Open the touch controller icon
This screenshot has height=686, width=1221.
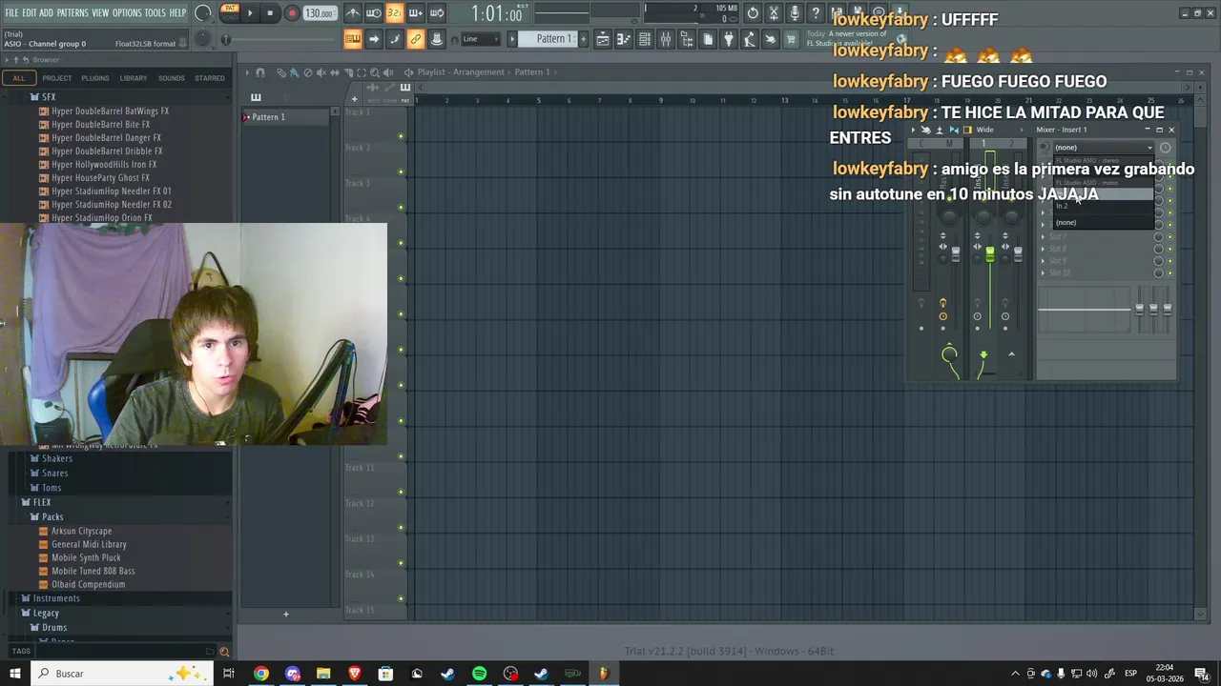[771, 39]
